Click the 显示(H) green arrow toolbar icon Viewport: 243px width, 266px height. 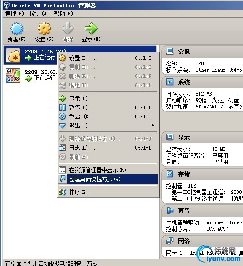[91, 28]
